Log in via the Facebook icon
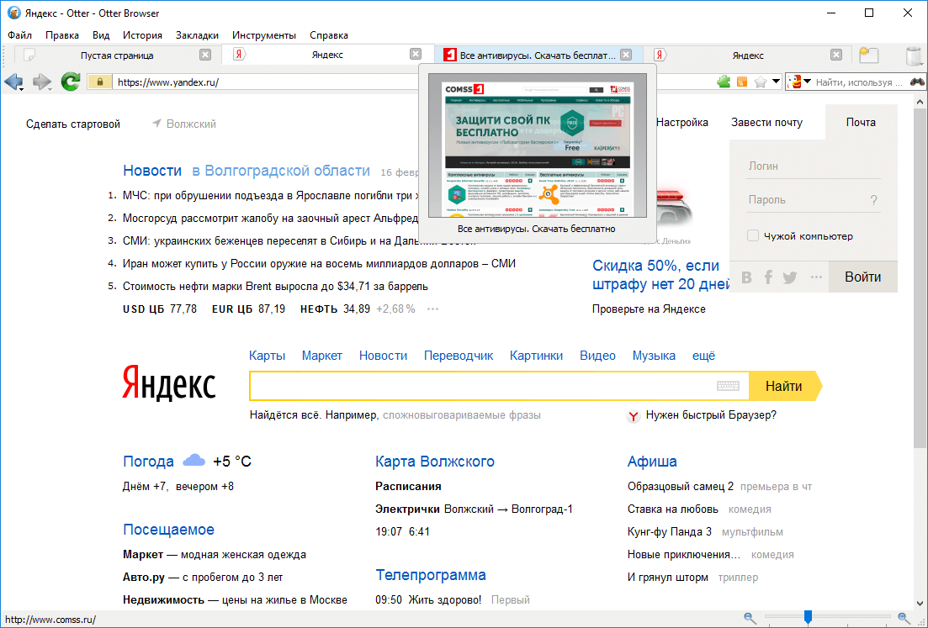 coord(768,277)
